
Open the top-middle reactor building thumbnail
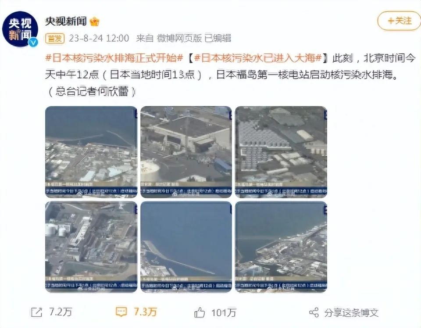pos(186,152)
